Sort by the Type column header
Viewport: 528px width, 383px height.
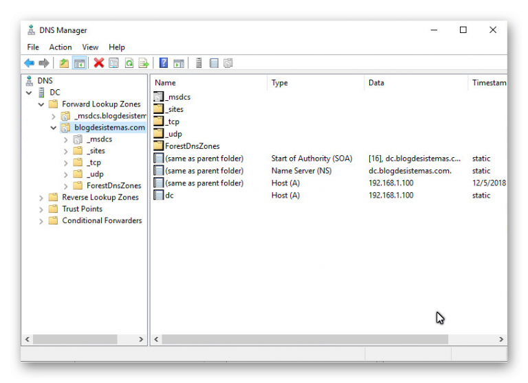coord(316,83)
